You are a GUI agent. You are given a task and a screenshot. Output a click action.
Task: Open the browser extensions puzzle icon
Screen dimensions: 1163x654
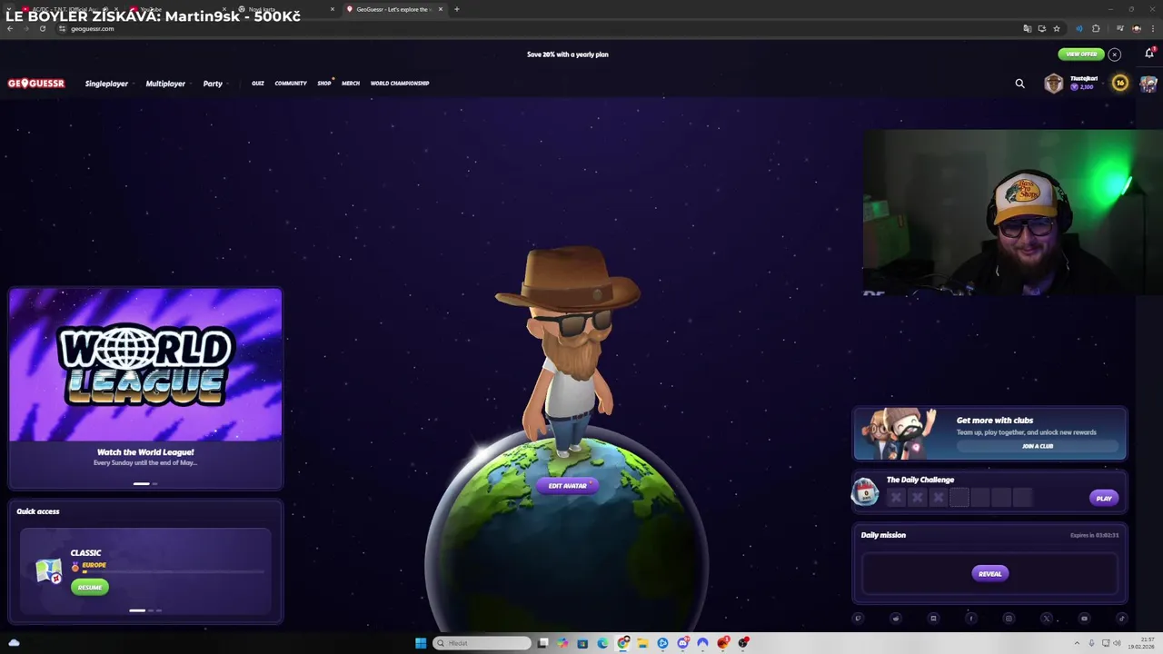1096,28
